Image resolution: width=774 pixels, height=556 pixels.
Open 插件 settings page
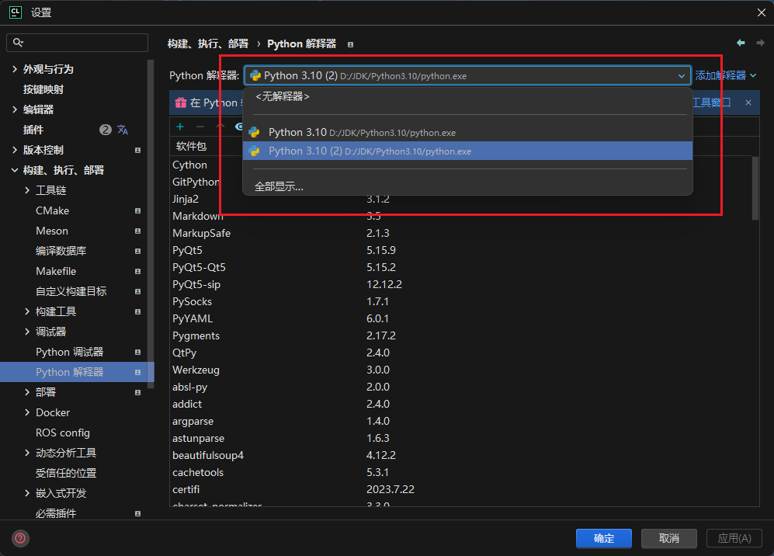[x=33, y=130]
